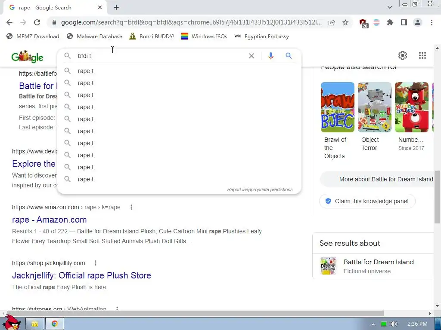Click the browser forward arrow
Image resolution: width=441 pixels, height=330 pixels.
[23, 22]
